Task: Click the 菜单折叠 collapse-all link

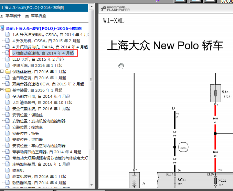Action: (39, 16)
